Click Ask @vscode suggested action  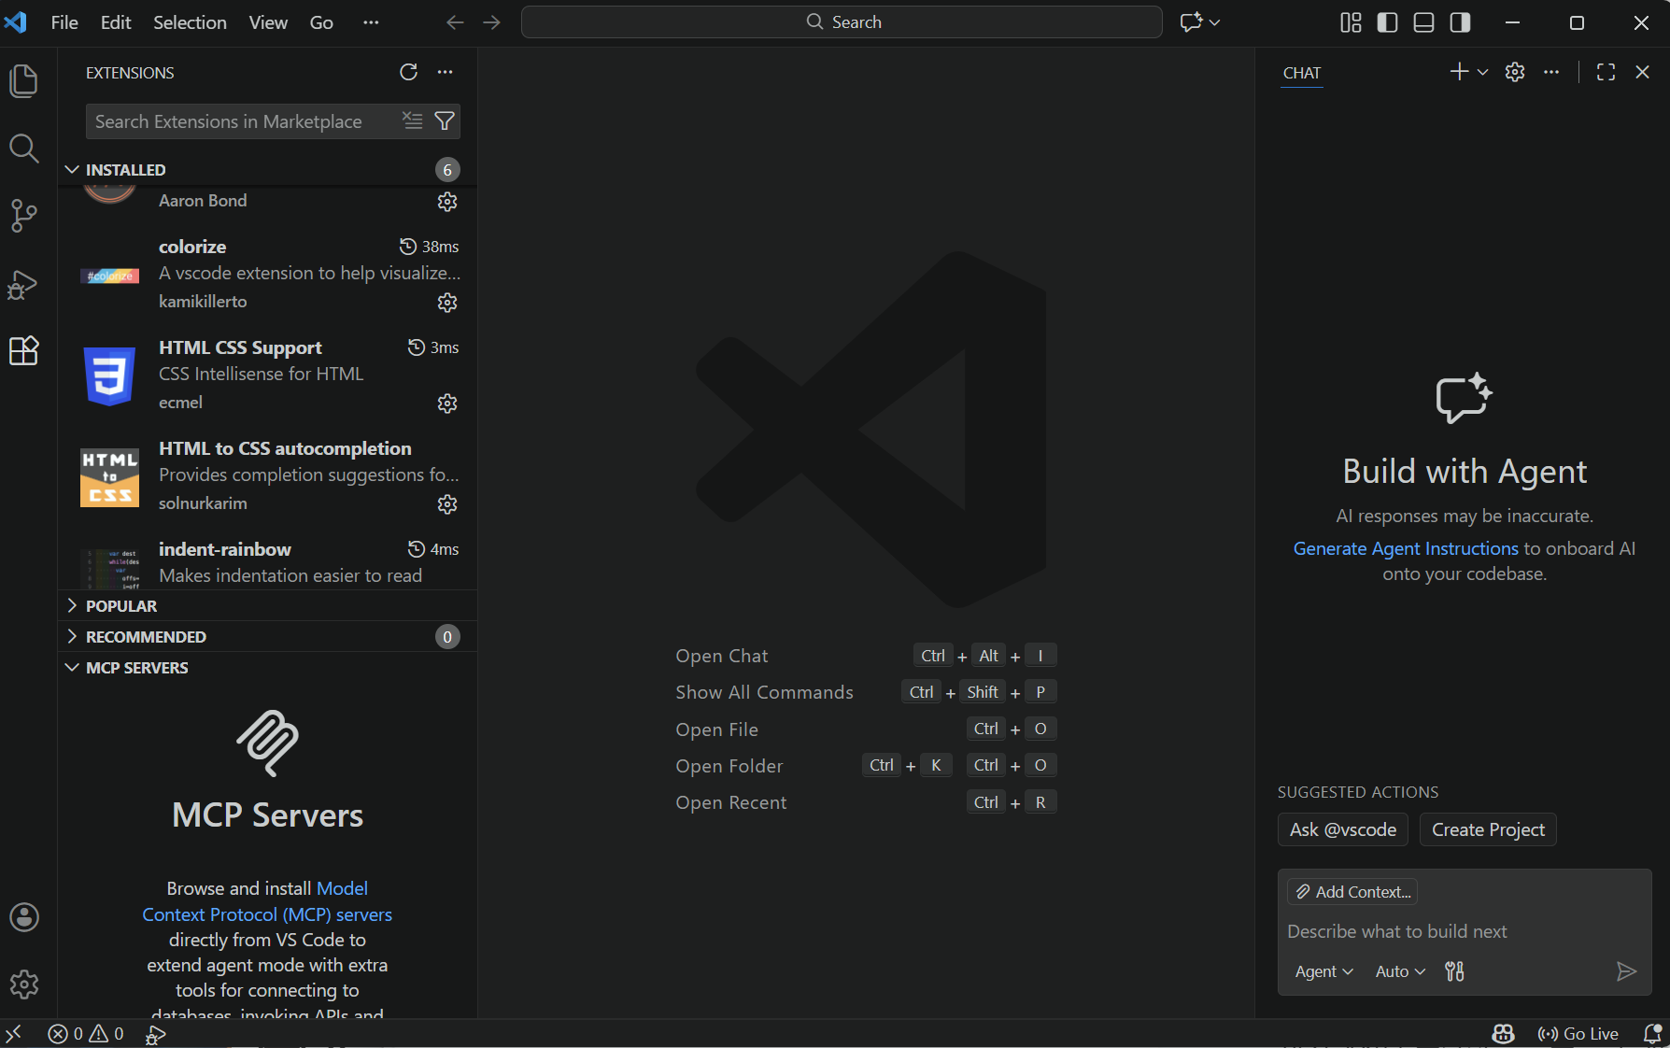[x=1343, y=829]
